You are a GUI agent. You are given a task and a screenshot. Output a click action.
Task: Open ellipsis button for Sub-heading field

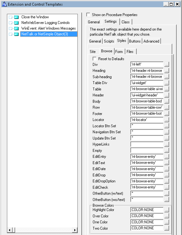click(x=167, y=77)
